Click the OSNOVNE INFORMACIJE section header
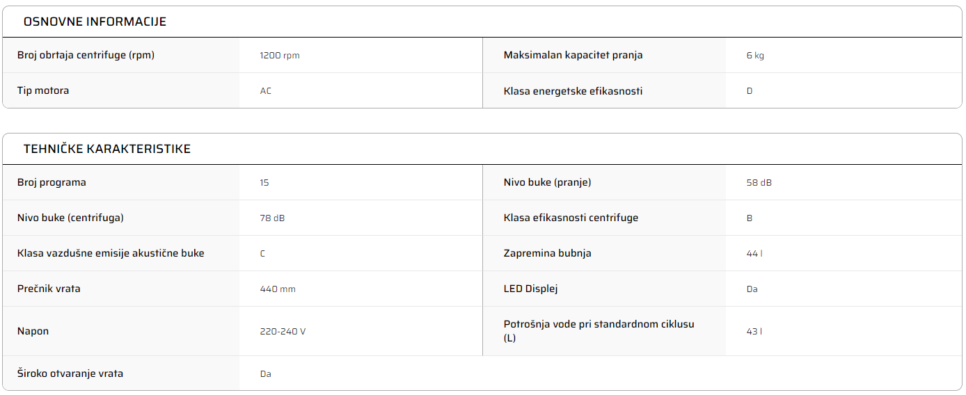 pos(95,22)
